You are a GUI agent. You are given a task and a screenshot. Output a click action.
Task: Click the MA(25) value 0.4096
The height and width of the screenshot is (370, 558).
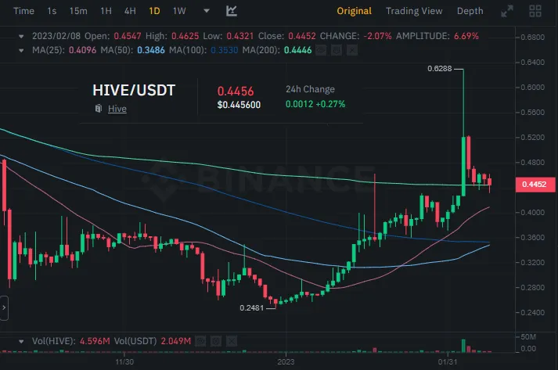point(82,50)
